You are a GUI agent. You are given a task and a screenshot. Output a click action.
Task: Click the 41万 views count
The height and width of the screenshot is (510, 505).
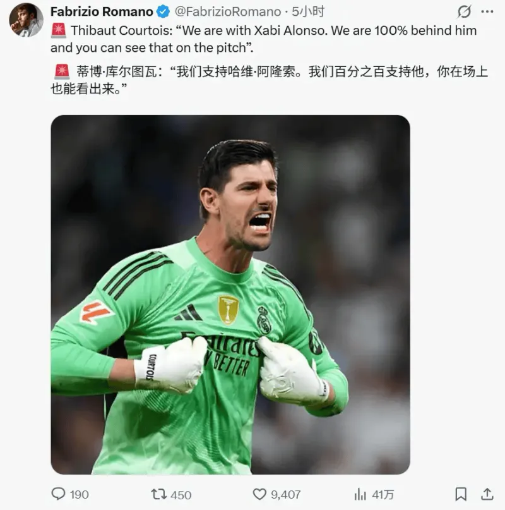pyautogui.click(x=383, y=495)
